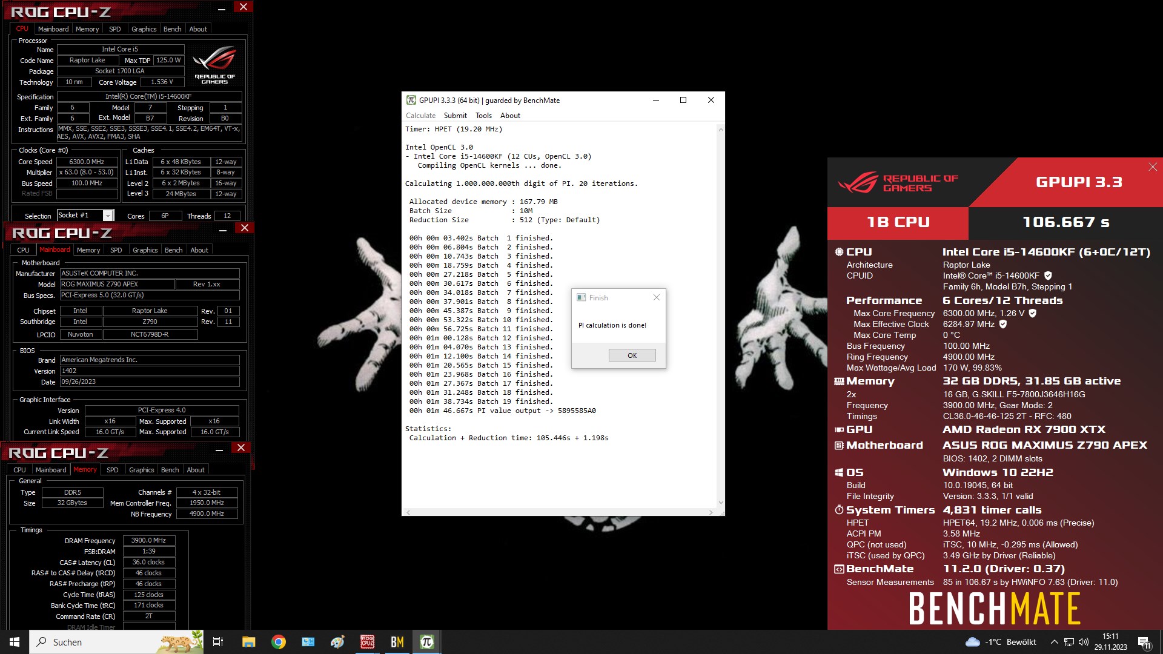Click the BenchMate section icon in panel
1163x654 pixels.
pos(839,569)
